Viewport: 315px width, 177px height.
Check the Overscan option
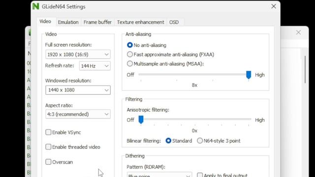click(x=48, y=162)
